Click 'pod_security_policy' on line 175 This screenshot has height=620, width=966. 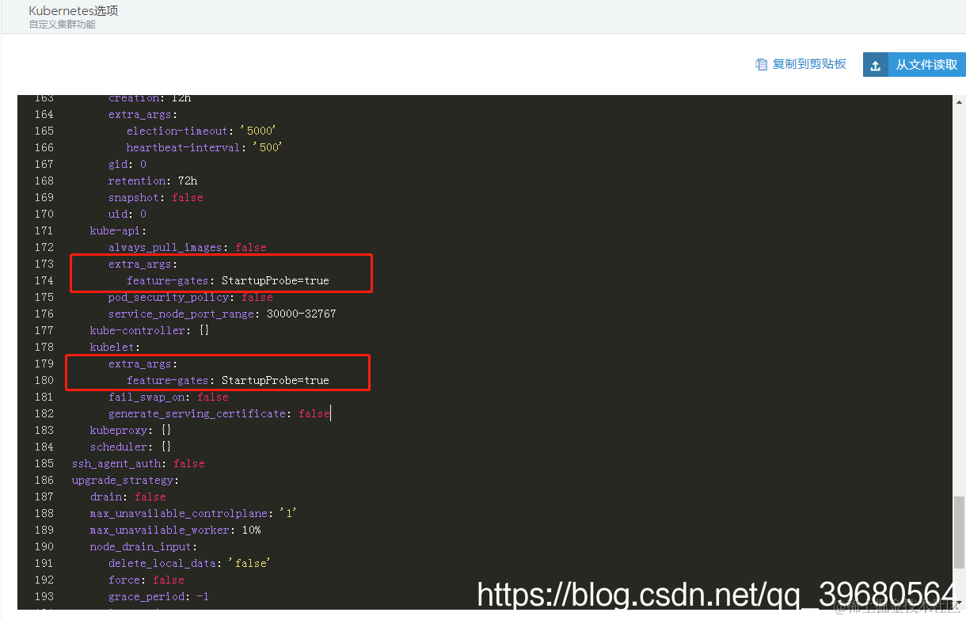click(169, 297)
